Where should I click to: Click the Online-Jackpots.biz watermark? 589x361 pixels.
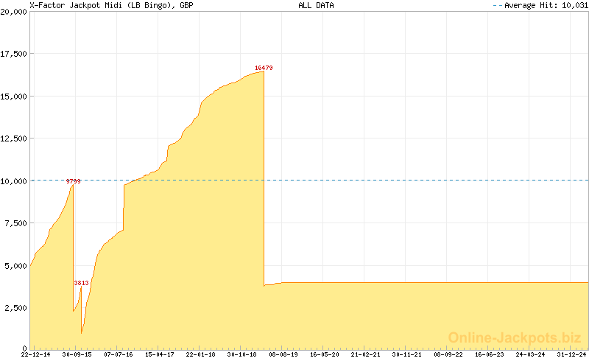(x=515, y=337)
